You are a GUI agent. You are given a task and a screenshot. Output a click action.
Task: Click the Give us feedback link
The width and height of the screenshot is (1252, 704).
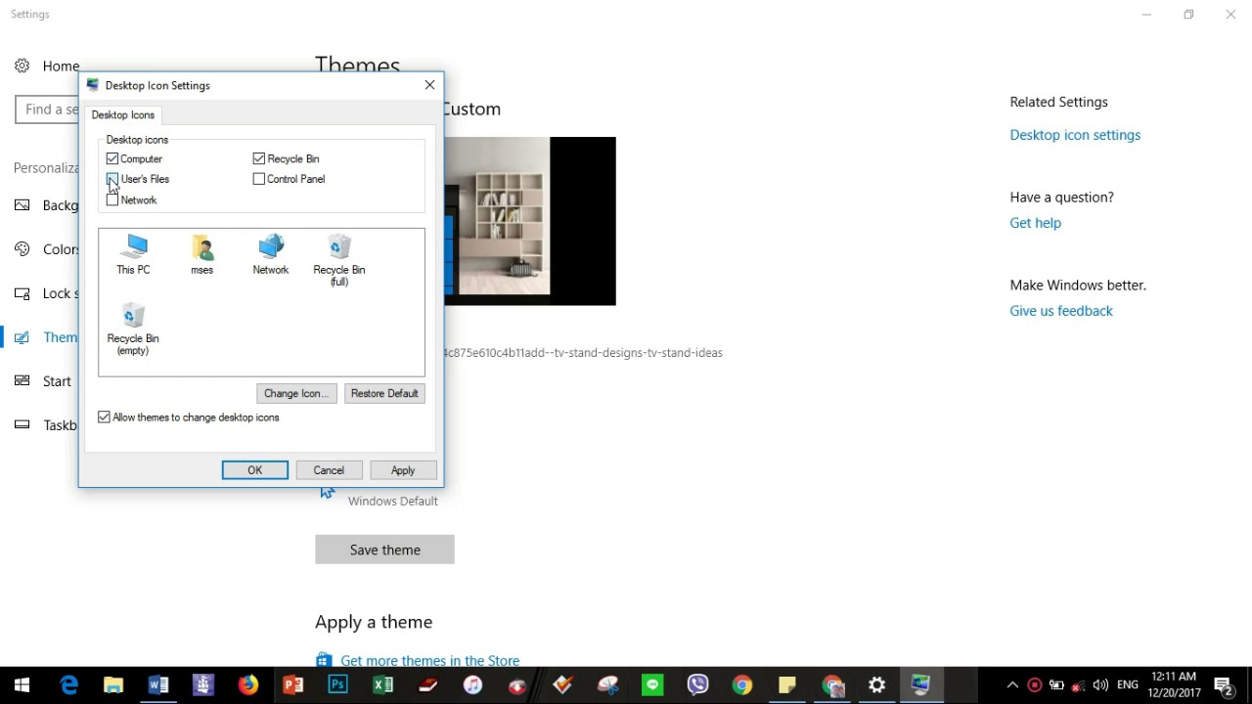[x=1061, y=311]
